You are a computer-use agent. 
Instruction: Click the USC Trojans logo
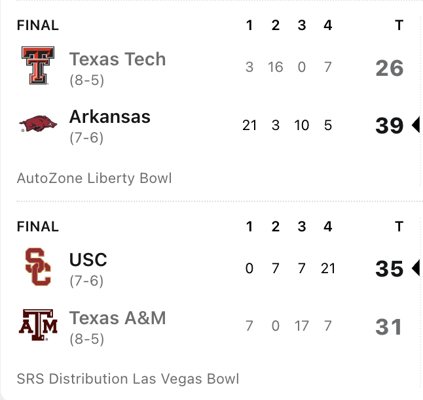38,267
